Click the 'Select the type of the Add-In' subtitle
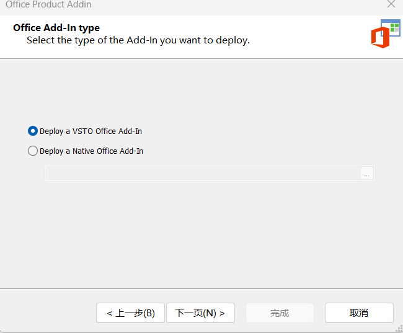The image size is (403, 333). [138, 40]
